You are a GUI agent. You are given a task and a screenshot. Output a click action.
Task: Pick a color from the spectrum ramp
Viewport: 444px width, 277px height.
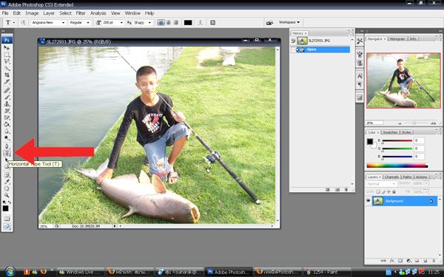click(x=397, y=165)
